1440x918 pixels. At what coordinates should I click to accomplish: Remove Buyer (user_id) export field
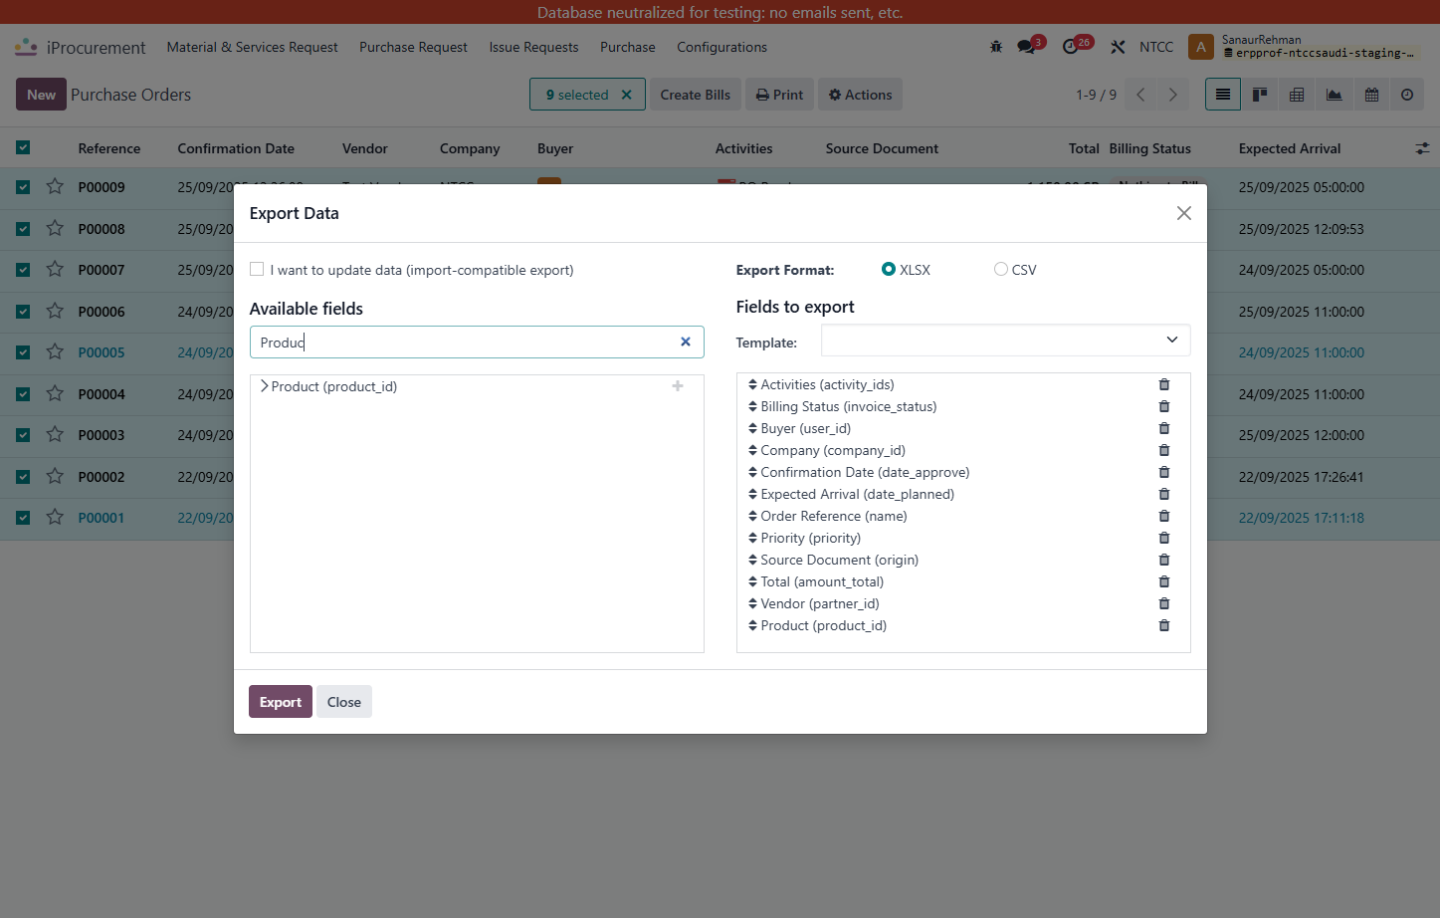pos(1164,428)
